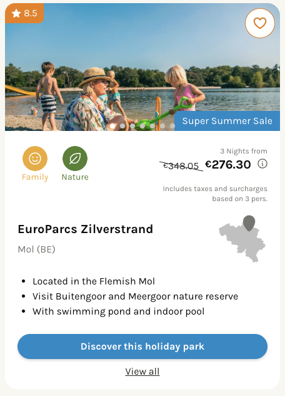This screenshot has height=396, width=285.
Task: Go to fourth carousel image dot
Action: [x=142, y=126]
